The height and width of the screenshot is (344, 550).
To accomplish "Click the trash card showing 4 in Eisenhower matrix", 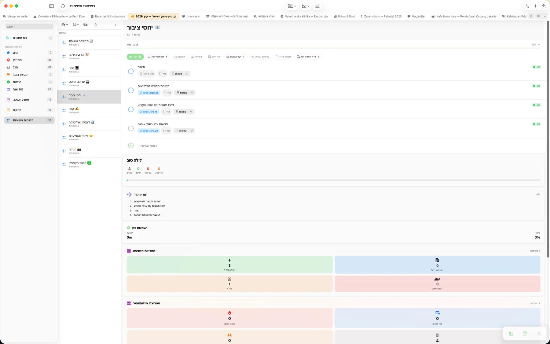I will (437, 337).
